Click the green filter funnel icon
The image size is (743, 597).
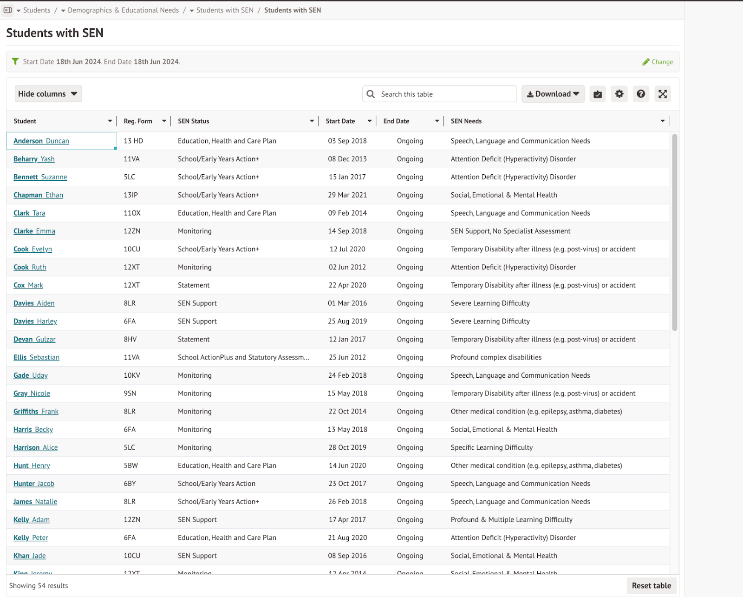coord(15,61)
